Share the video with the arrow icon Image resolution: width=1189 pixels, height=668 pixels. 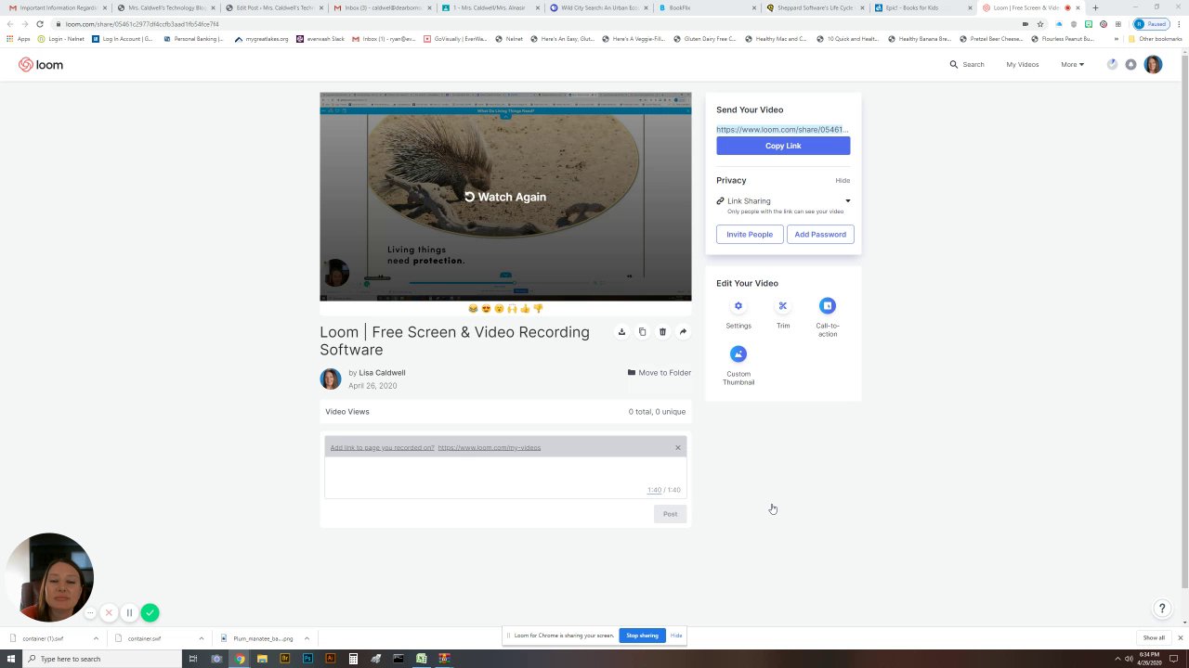pos(683,331)
